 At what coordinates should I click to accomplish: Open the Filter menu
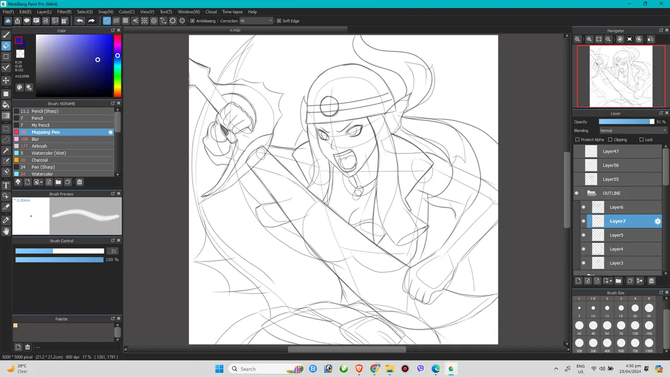tap(64, 12)
